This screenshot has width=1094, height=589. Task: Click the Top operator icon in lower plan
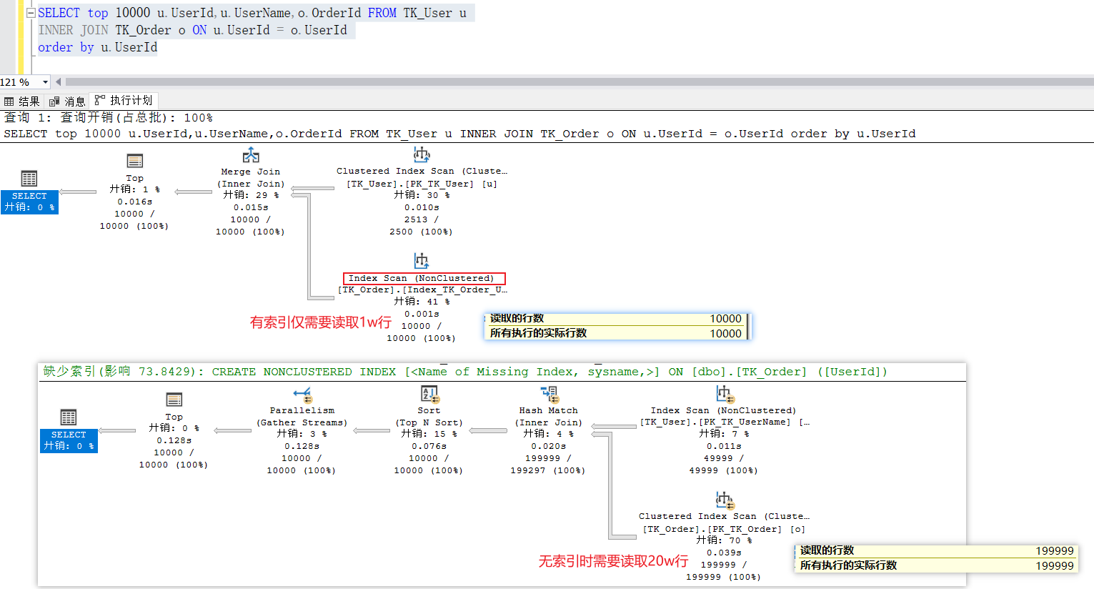(174, 400)
